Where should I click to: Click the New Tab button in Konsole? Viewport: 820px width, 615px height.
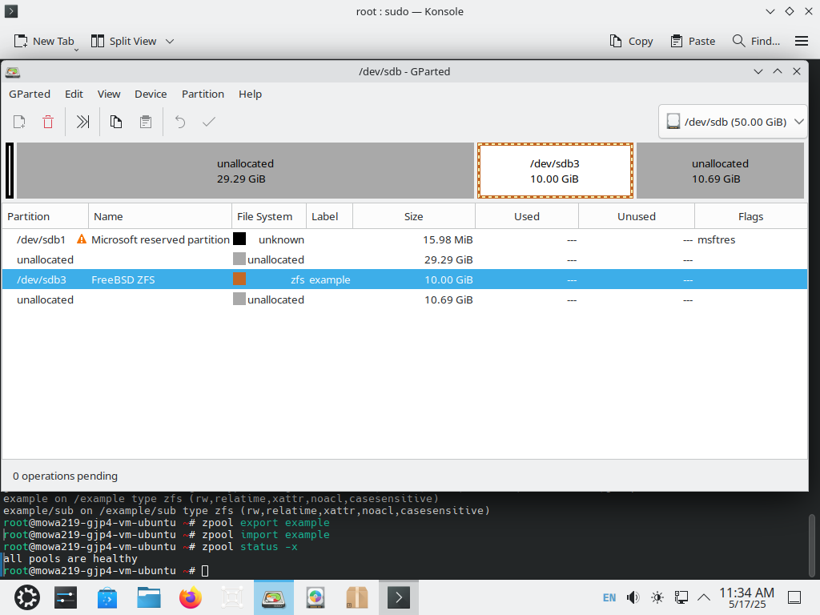44,42
